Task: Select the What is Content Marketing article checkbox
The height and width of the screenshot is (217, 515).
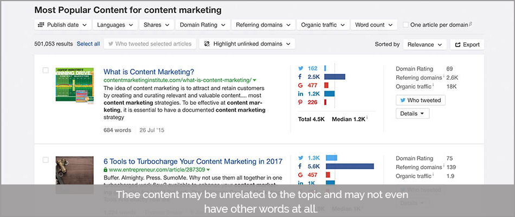Action: click(46, 70)
